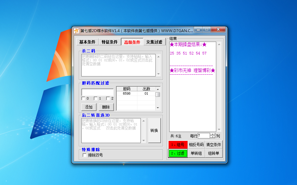Screen dimensions: 297x185
Task: Click the 本期操盘结果 heading text
Action: pos(188,44)
